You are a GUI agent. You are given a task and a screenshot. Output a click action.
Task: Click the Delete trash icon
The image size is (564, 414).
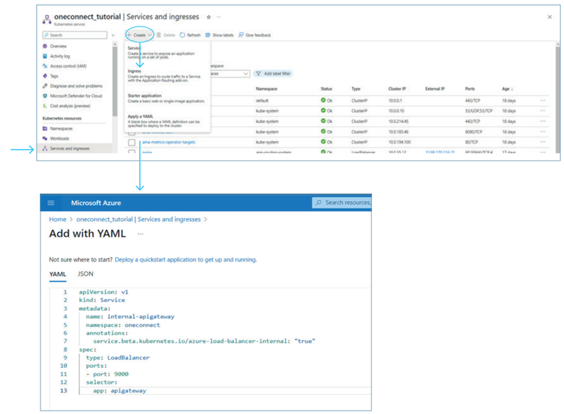(159, 35)
